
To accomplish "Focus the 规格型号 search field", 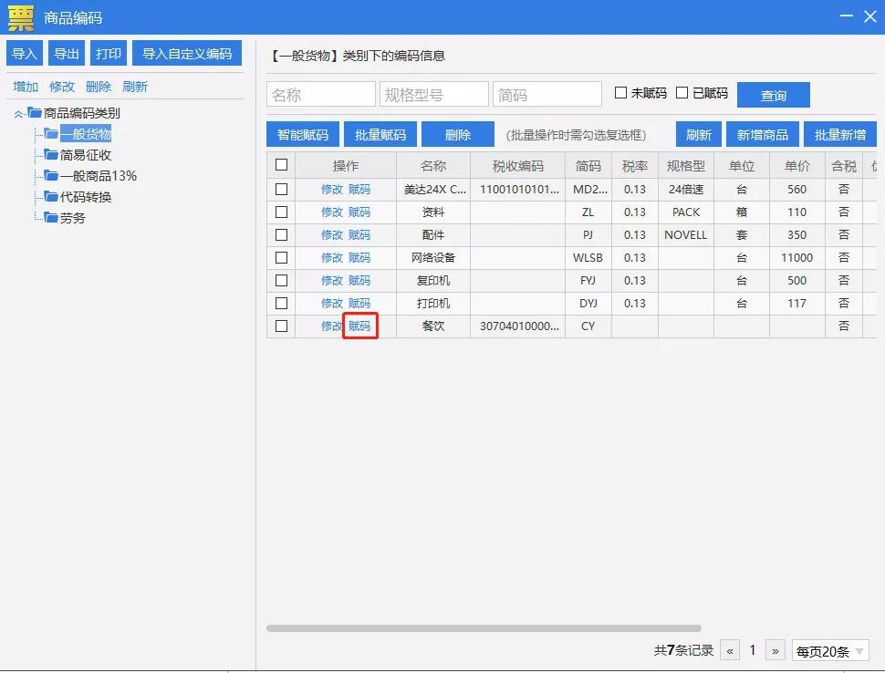I will tap(434, 94).
